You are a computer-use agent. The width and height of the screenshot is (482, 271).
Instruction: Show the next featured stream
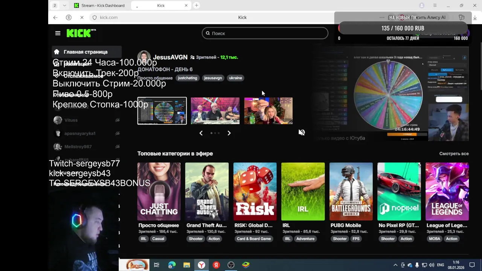pyautogui.click(x=229, y=133)
